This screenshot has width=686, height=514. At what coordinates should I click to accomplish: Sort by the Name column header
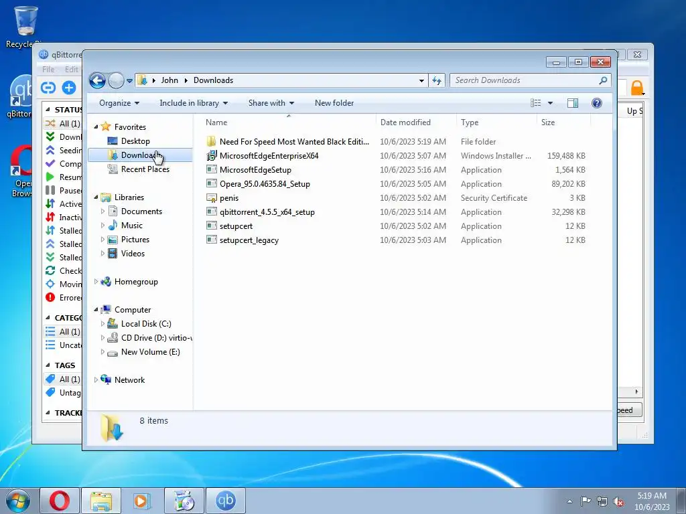click(x=289, y=122)
